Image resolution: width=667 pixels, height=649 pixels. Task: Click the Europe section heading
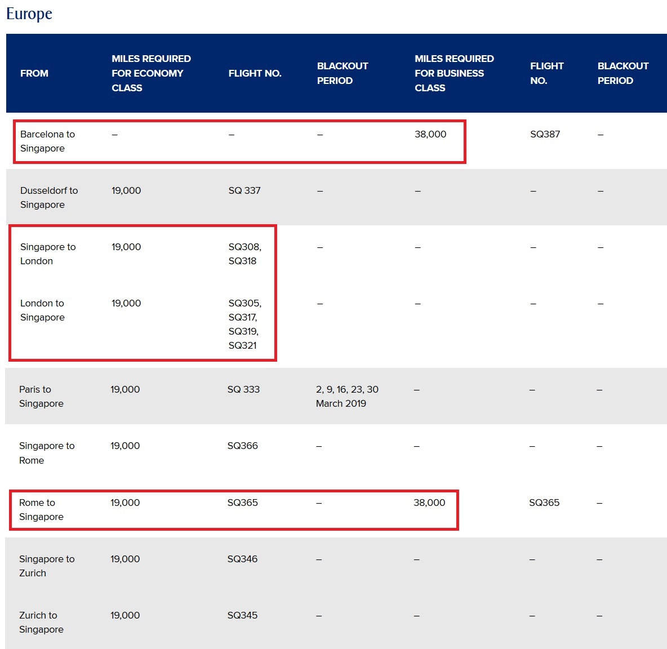click(29, 14)
